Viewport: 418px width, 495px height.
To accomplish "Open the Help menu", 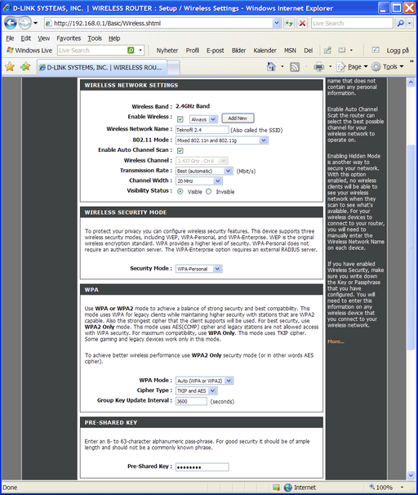I will click(x=114, y=38).
